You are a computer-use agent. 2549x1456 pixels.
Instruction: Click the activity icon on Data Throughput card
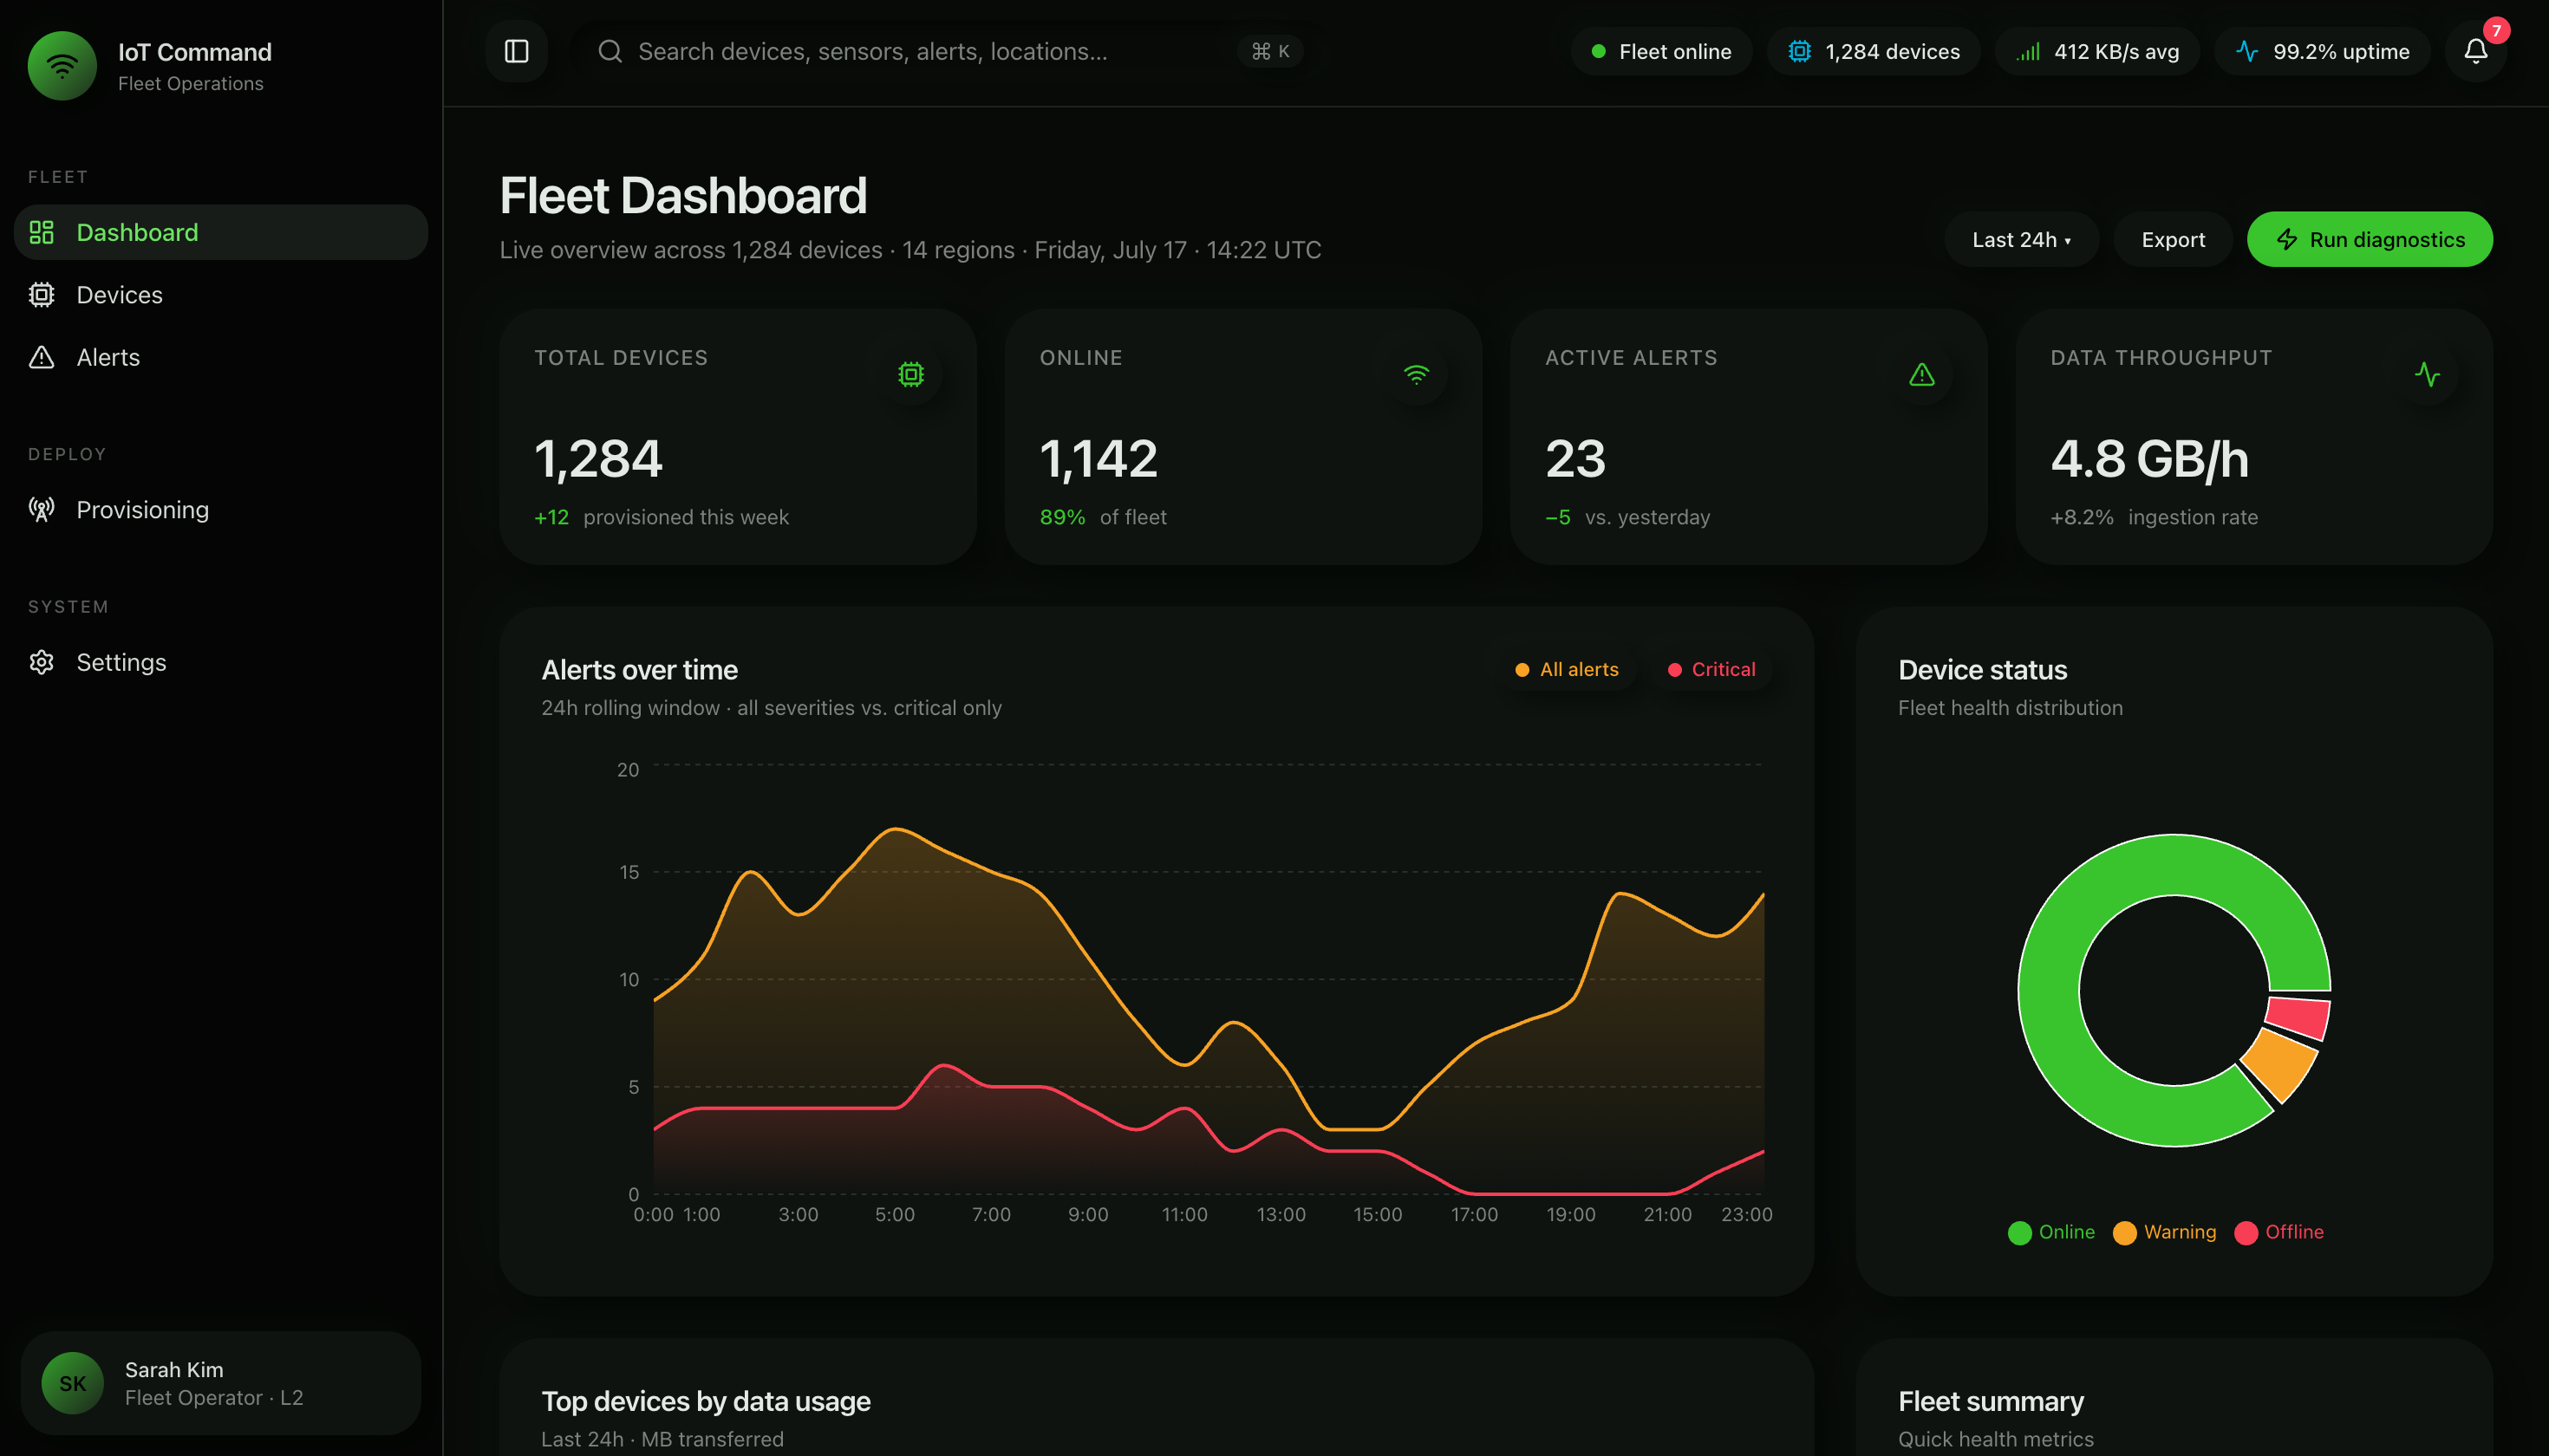pos(2427,375)
